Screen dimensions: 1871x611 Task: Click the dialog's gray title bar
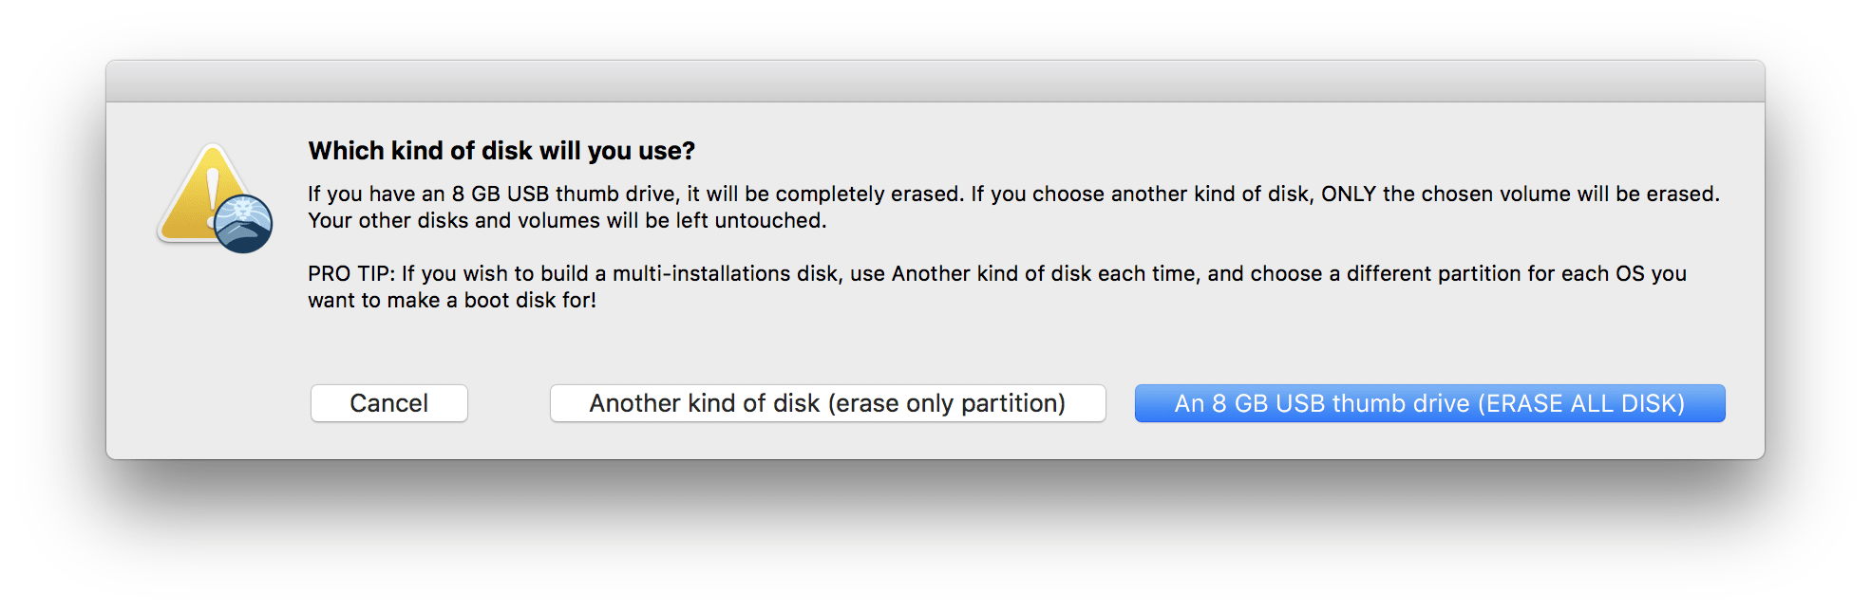click(x=935, y=82)
